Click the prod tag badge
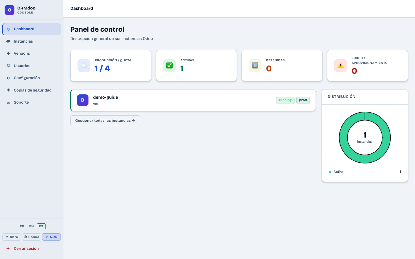415x259 pixels. coord(303,100)
